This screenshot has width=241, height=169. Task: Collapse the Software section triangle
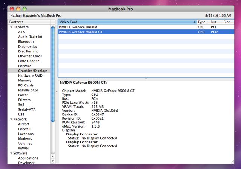(x=12, y=153)
